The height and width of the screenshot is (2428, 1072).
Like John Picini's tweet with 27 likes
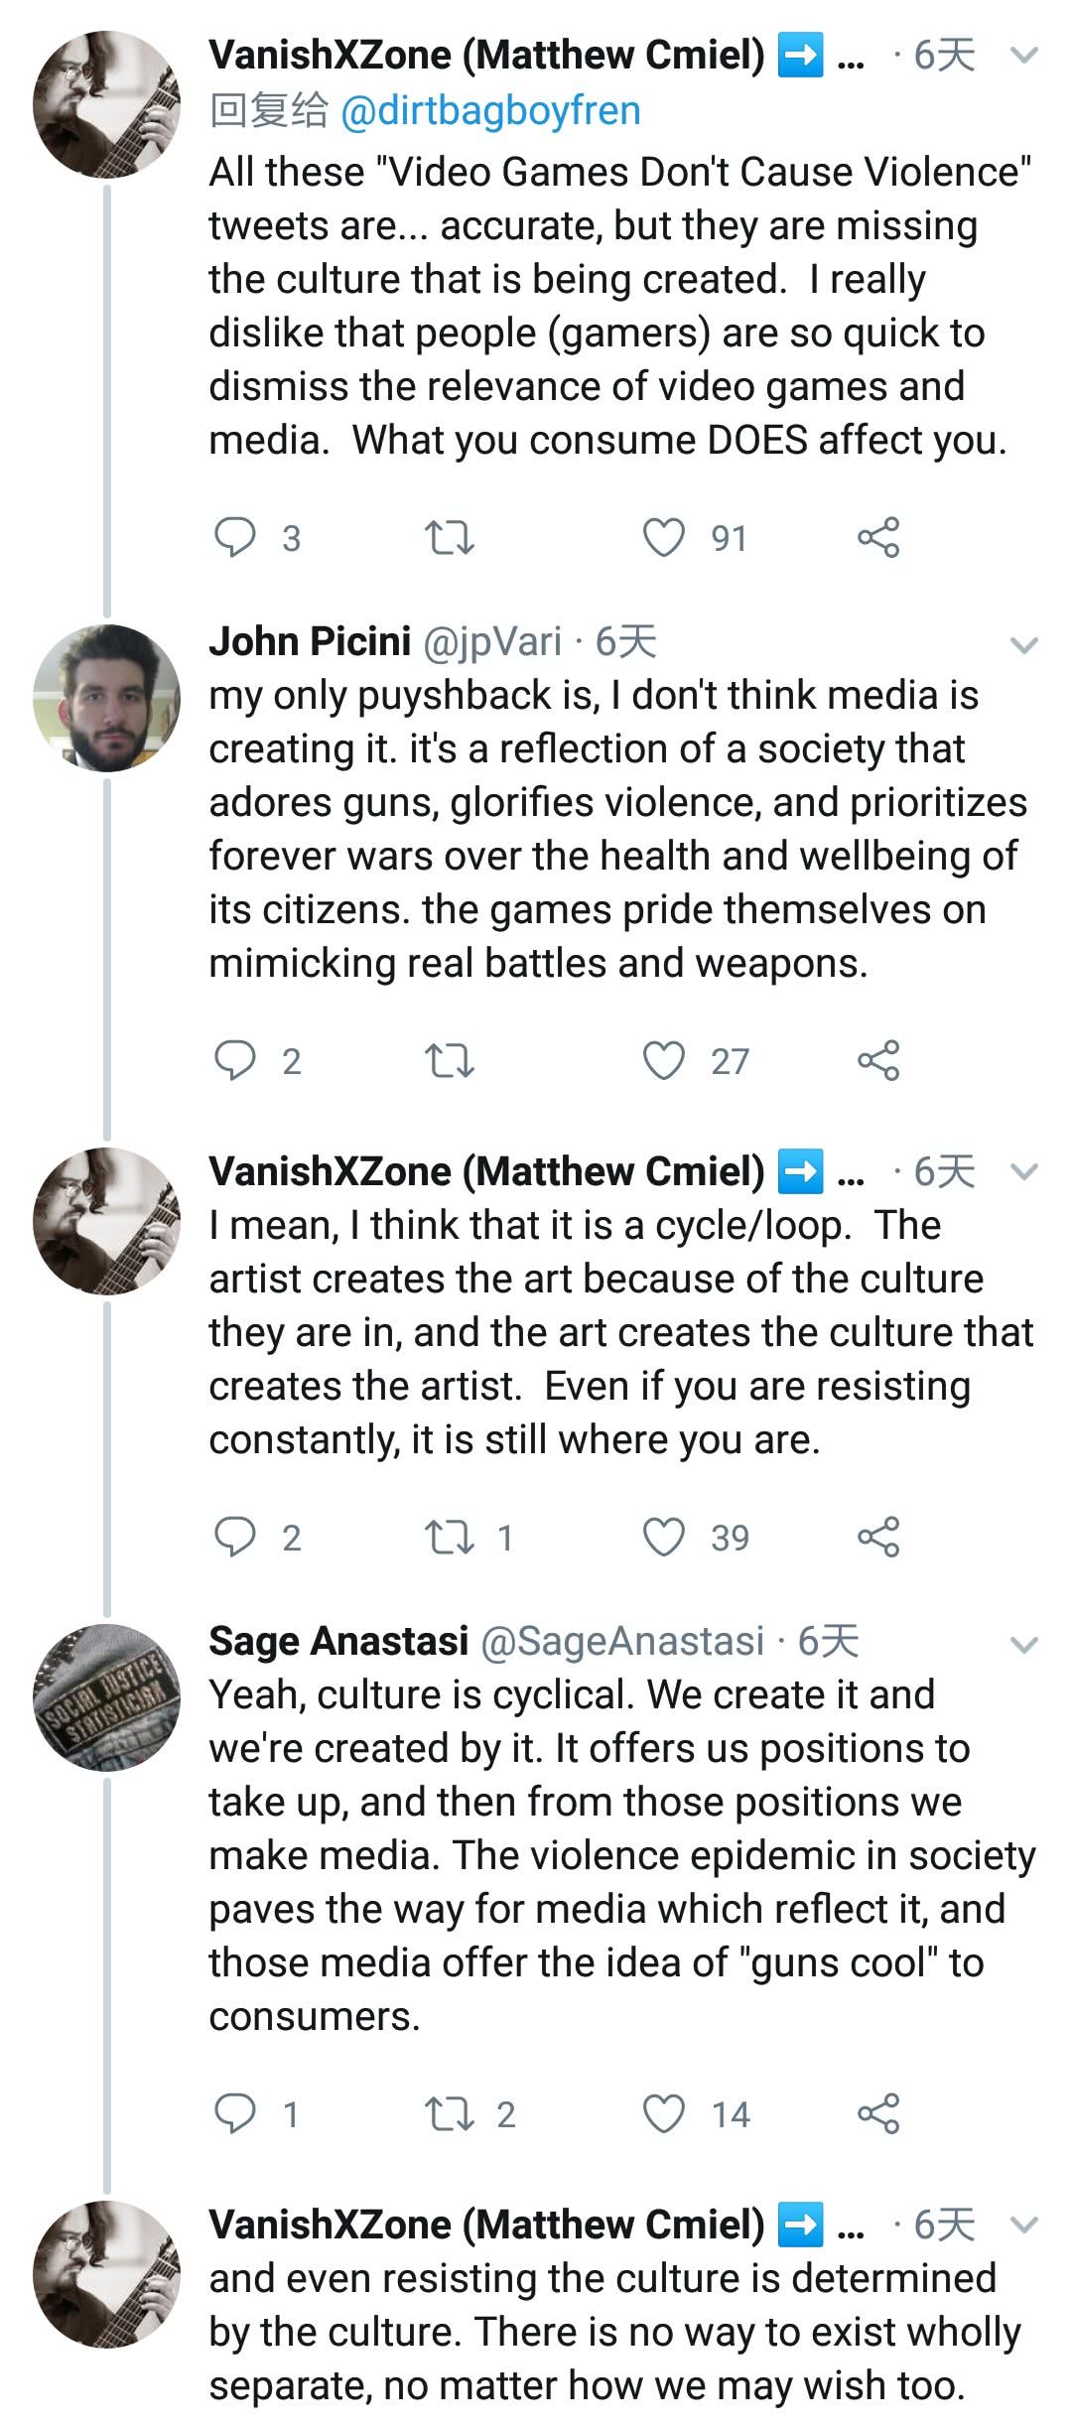664,1060
